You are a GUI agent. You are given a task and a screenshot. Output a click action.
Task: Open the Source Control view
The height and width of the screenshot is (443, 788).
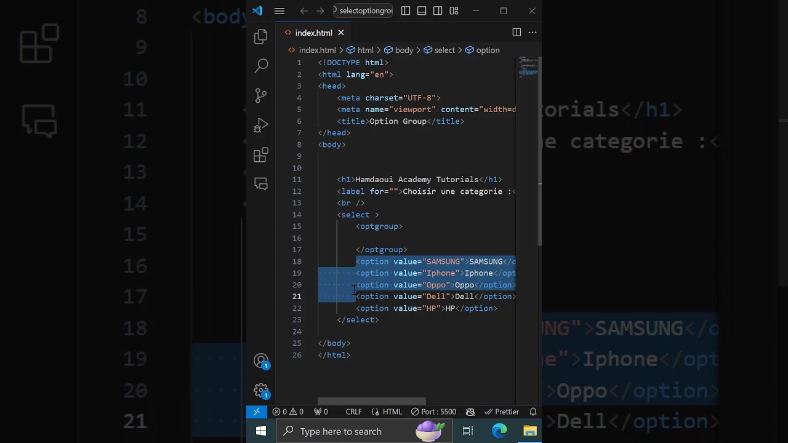click(261, 95)
